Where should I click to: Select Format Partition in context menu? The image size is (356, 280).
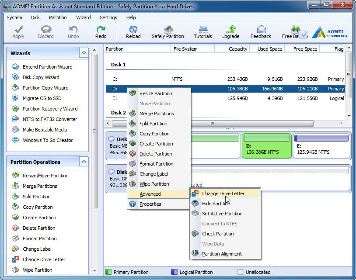click(x=156, y=164)
